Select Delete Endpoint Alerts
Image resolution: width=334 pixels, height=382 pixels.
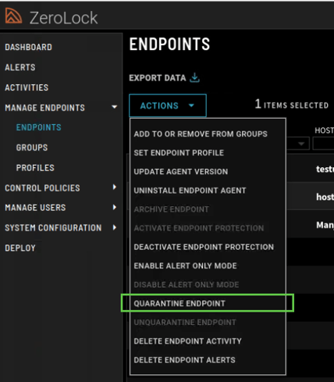[x=184, y=360]
